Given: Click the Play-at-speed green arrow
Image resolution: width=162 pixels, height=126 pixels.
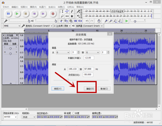Looking at the screenshot, I should (x=127, y=21).
